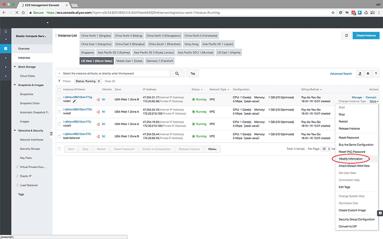This screenshot has height=239, width=383.
Task: Remove the Status: Running filter tag
Action: coord(98,81)
